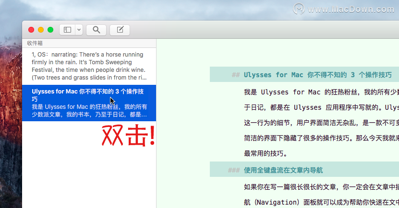Viewport: 399px width, 208px height.
Task: Click the '##' markup tag before title
Action: point(236,75)
